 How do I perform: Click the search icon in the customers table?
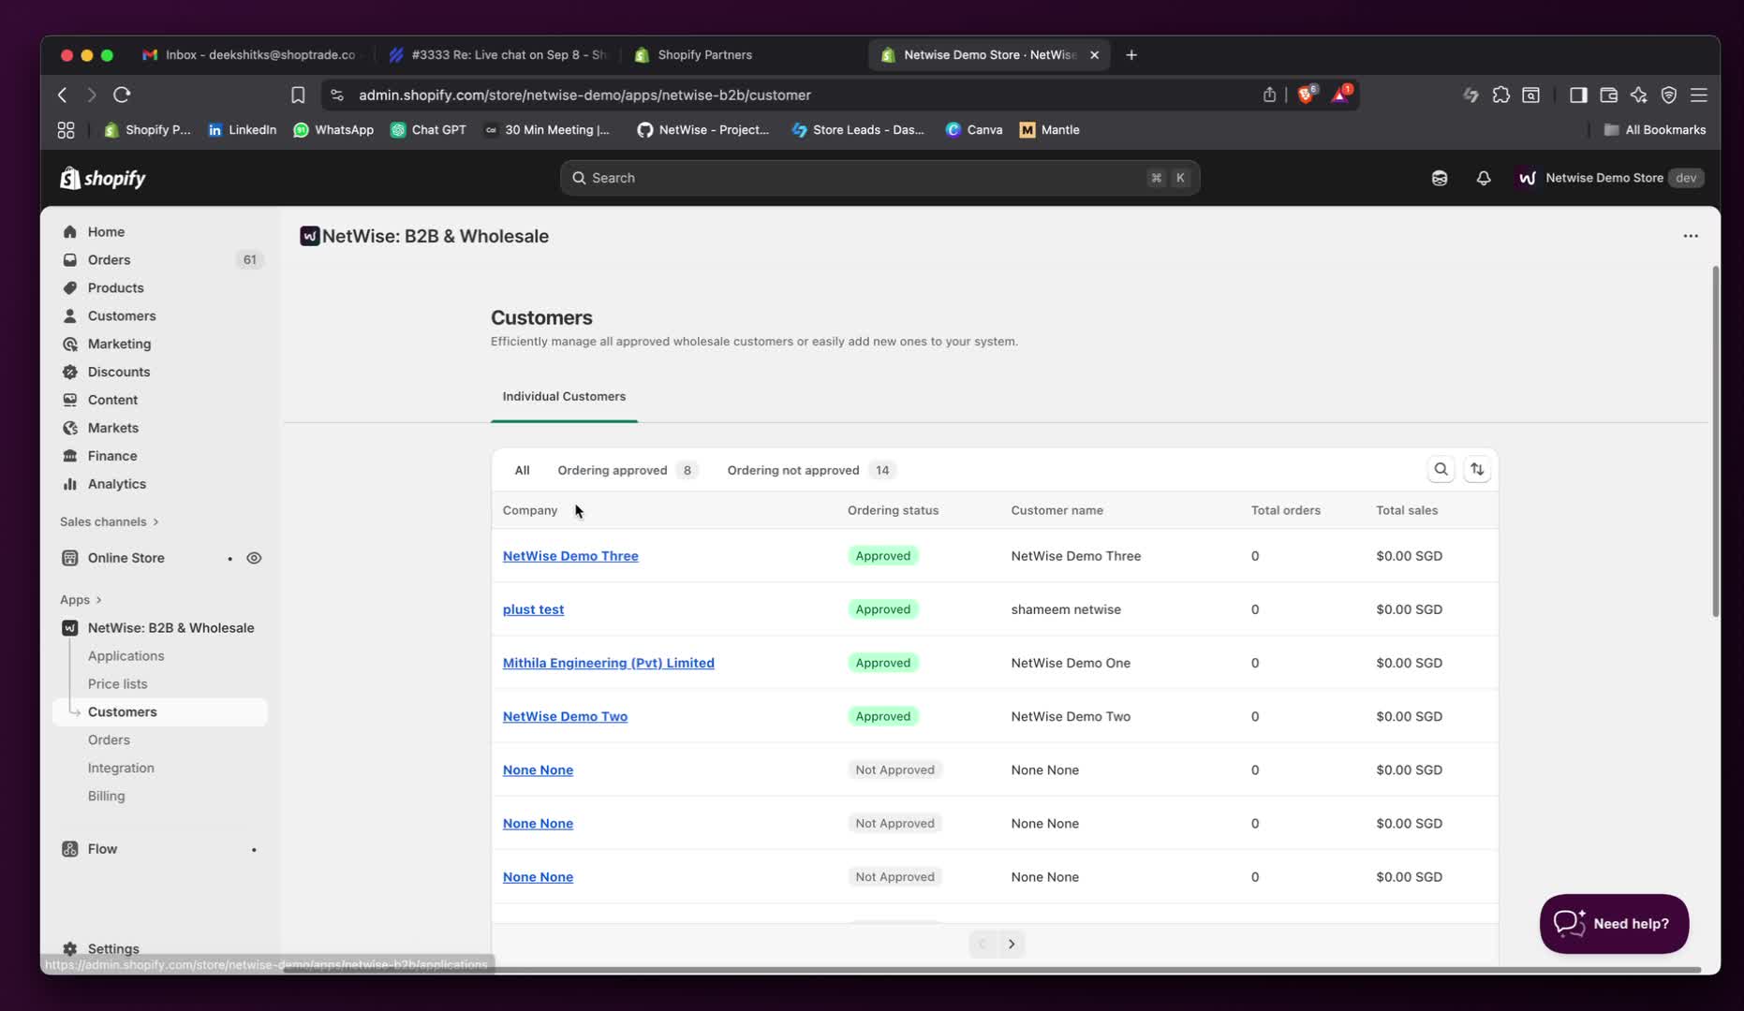[x=1441, y=469]
